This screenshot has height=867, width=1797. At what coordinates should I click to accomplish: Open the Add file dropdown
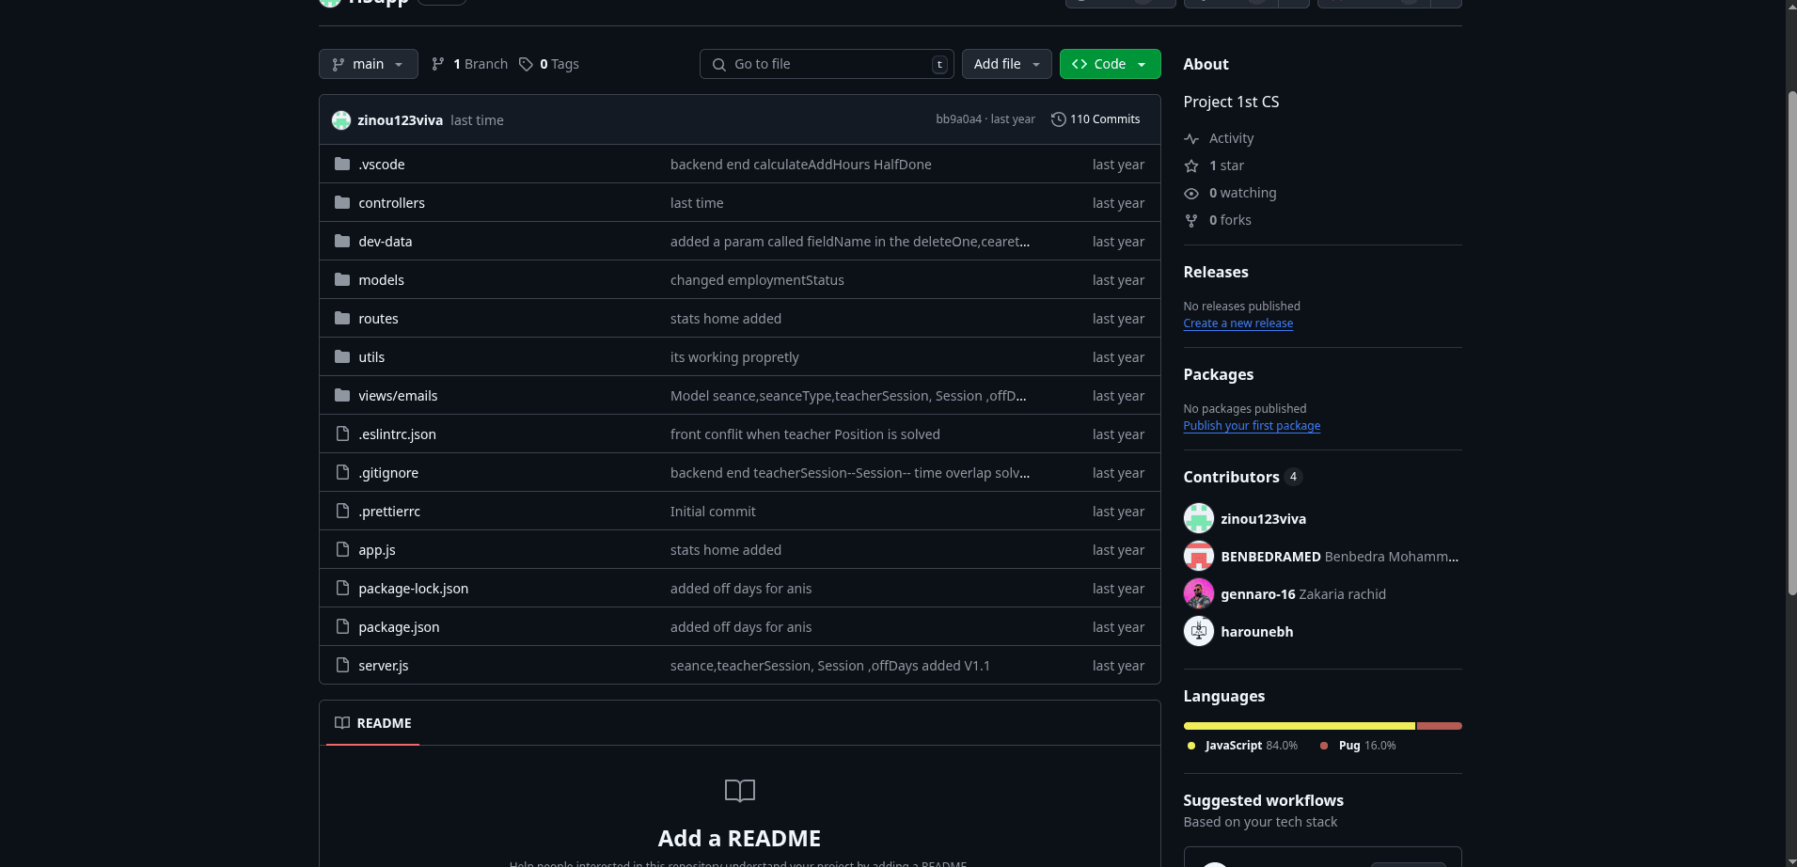[x=1007, y=64]
